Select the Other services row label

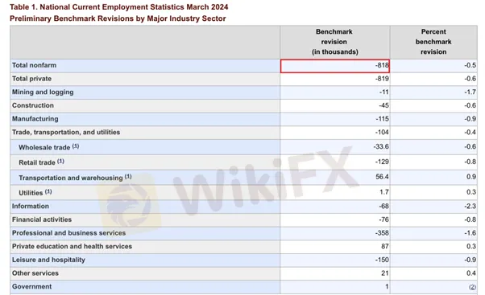point(35,273)
